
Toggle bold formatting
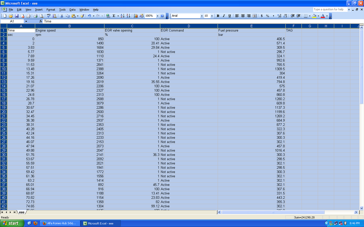[218, 16]
